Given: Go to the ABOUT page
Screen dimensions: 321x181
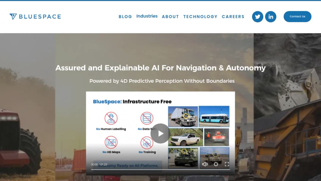Looking at the screenshot, I should click(170, 17).
